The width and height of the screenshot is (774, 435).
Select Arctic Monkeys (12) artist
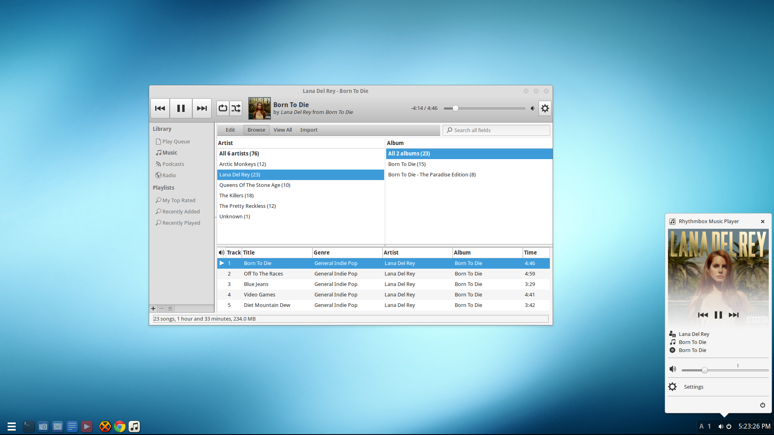point(301,164)
